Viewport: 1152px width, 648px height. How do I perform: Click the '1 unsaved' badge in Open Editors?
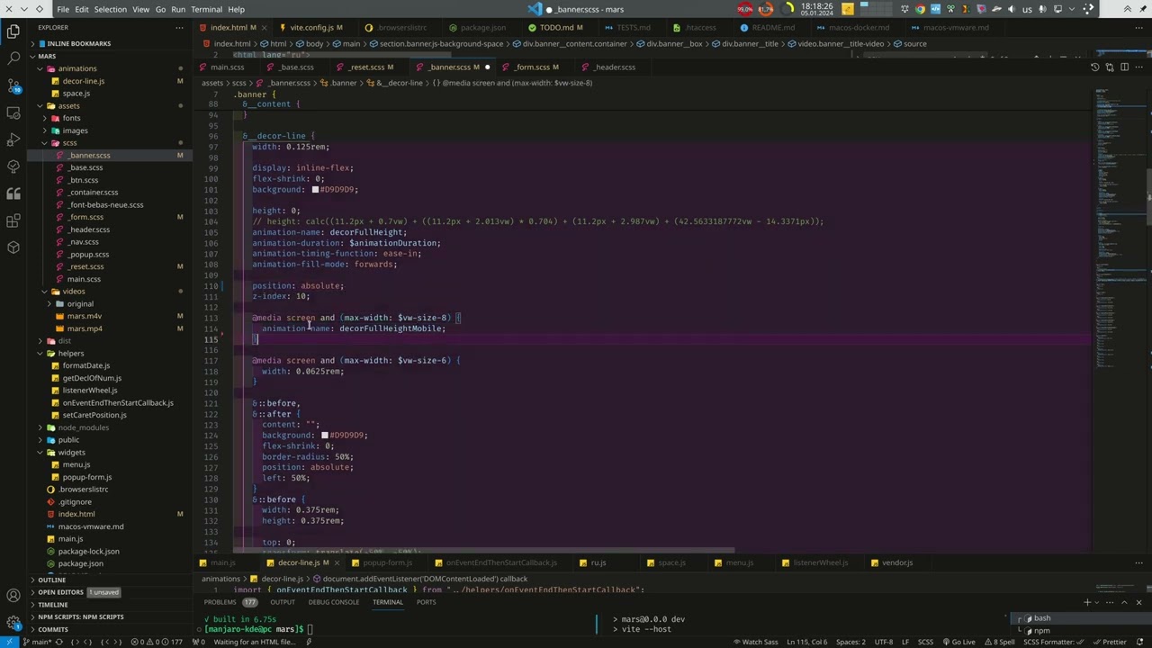point(103,592)
